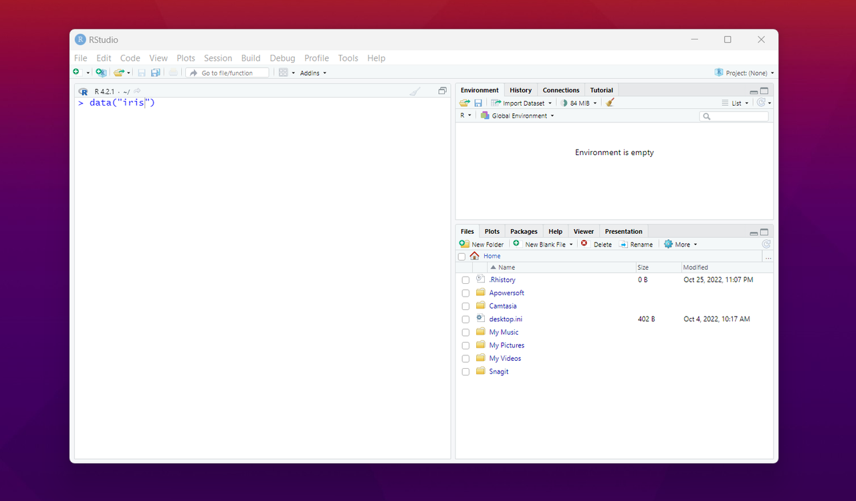Viewport: 856px width, 501px height.
Task: Open the Code menu
Action: [x=130, y=58]
